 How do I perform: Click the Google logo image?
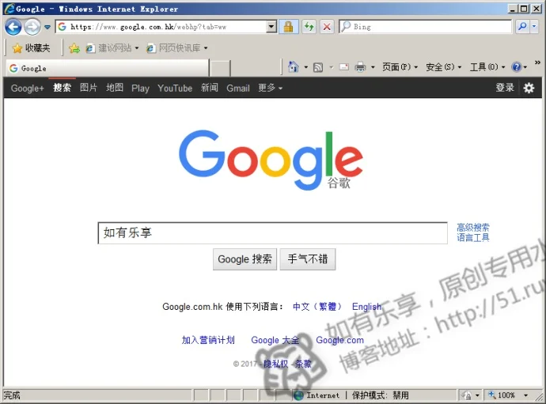(271, 160)
